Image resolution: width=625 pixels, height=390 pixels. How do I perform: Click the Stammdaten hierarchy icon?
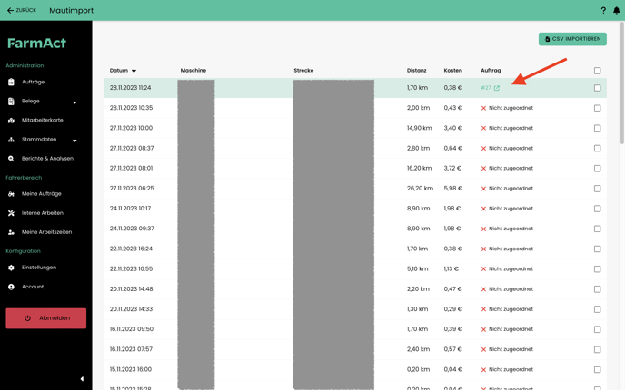tap(11, 140)
